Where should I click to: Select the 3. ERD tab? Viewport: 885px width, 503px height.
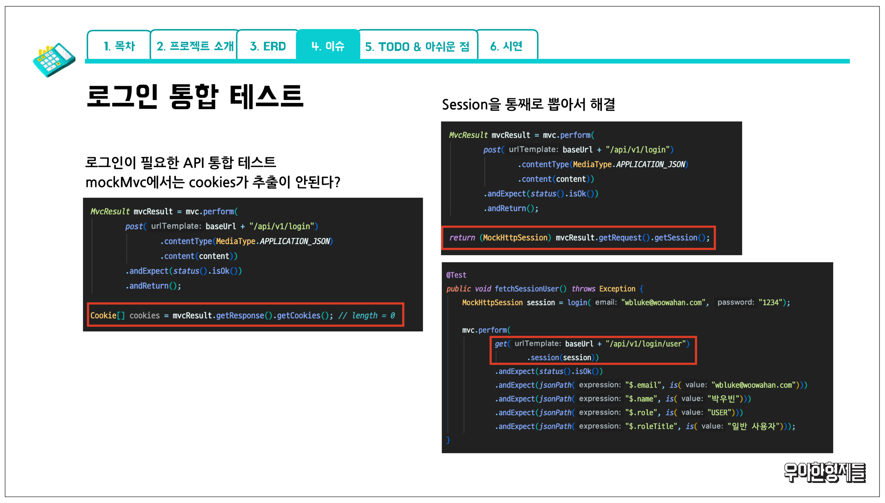(x=268, y=46)
